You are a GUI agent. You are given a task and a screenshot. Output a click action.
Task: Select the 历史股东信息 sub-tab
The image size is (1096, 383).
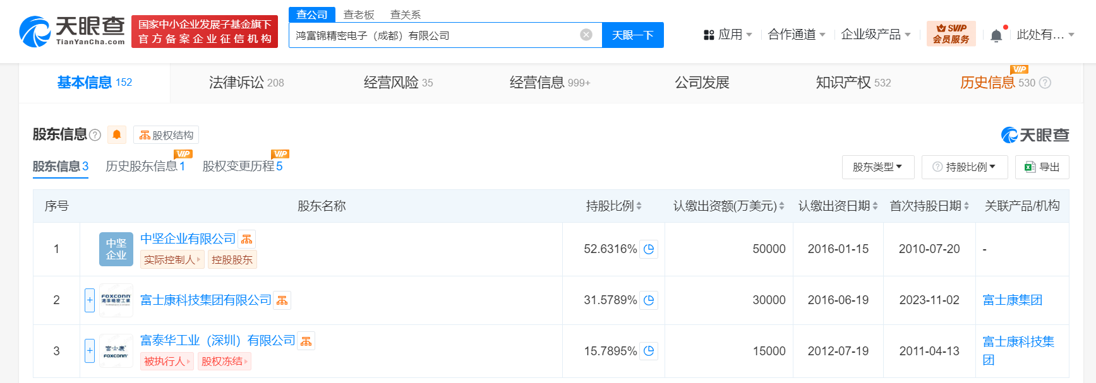[x=145, y=166]
